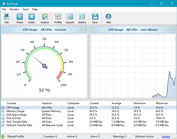The height and width of the screenshot is (139, 177).
Task: Click the Counters: 6 status entry
Action: [x=50, y=136]
